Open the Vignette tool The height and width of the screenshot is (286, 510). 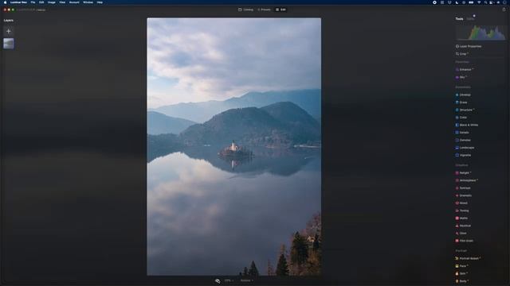coord(463,155)
